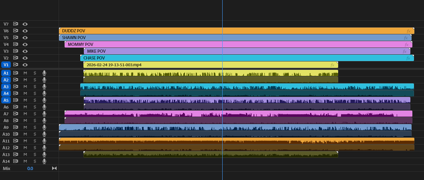Click the fx badge on MOMMY POV clip

(407, 45)
